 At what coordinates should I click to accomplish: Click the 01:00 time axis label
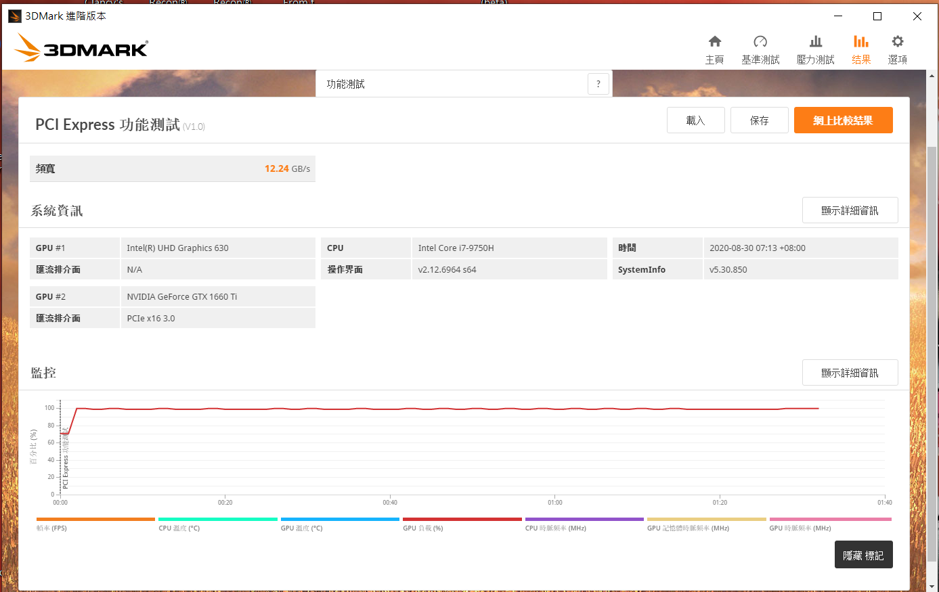pos(554,503)
